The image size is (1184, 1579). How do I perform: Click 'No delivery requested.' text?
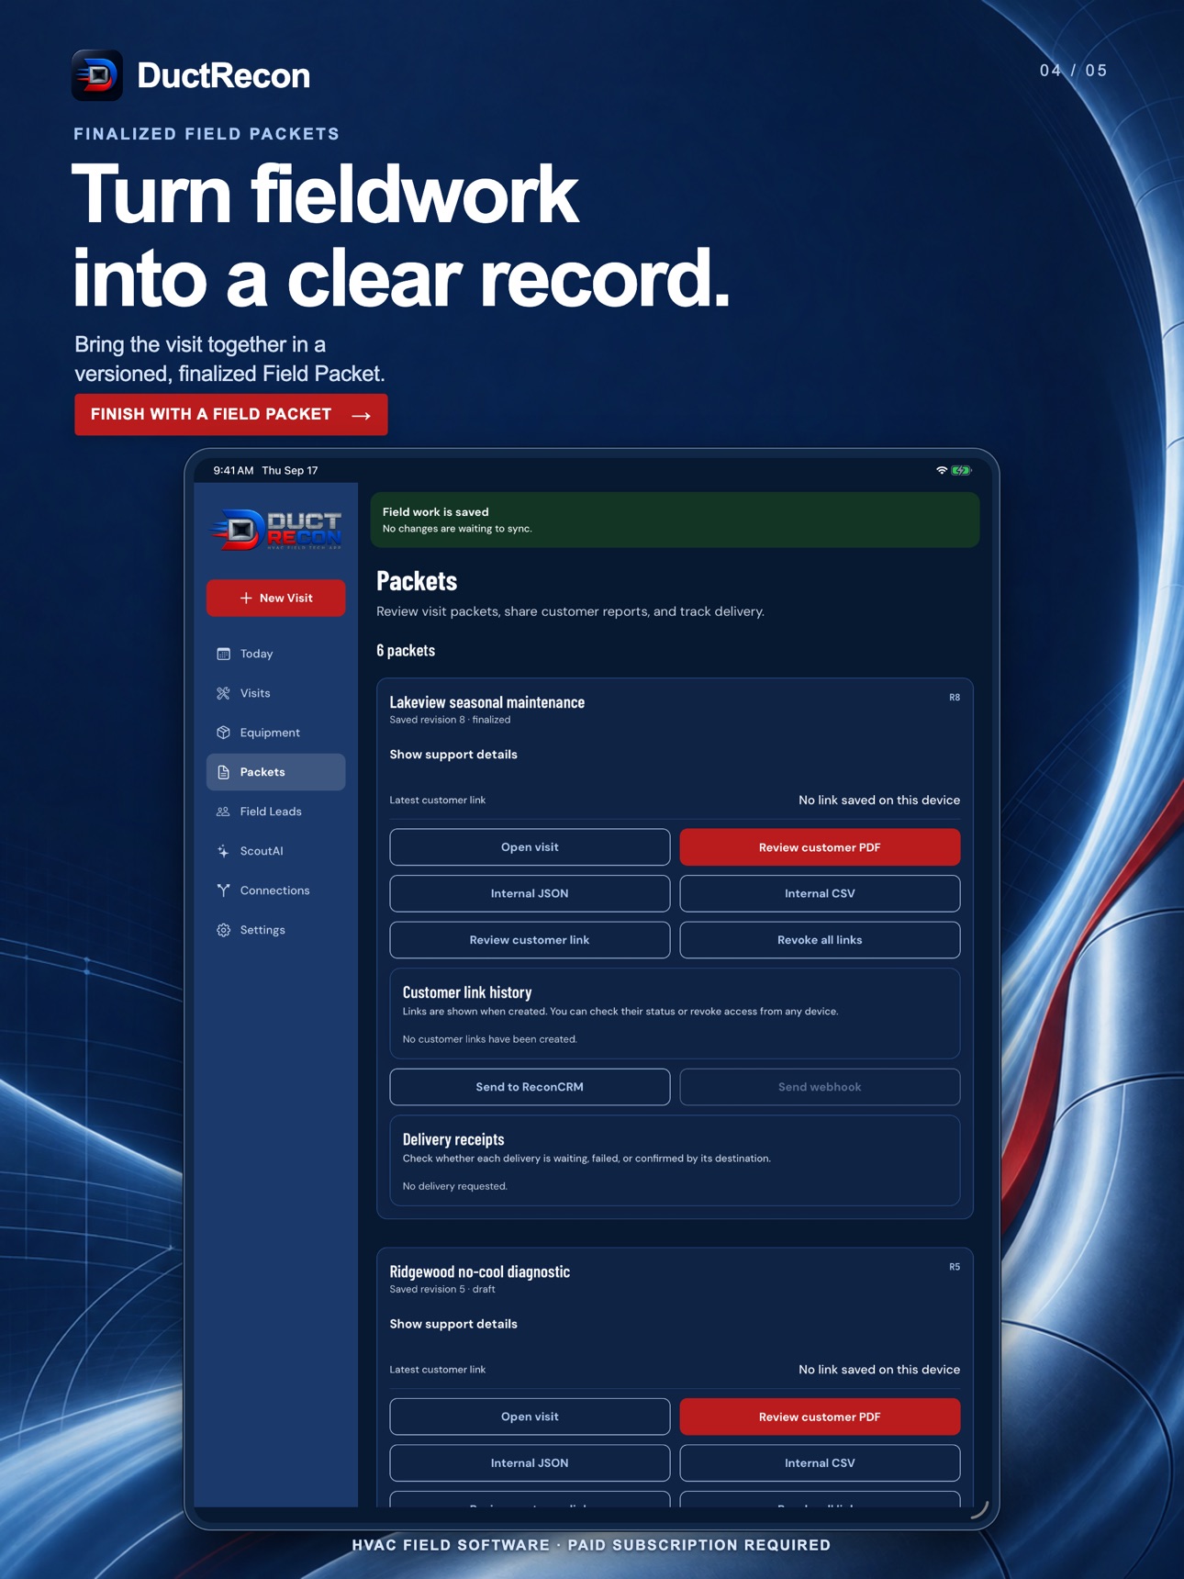455,1186
